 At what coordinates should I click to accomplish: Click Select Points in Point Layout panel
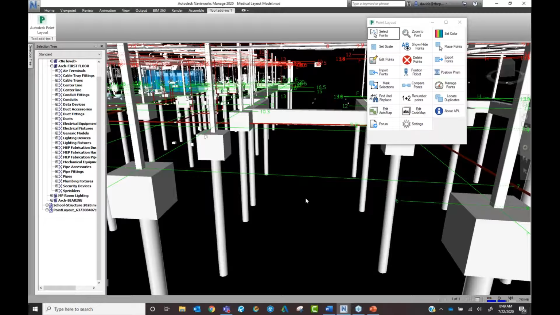384,34
